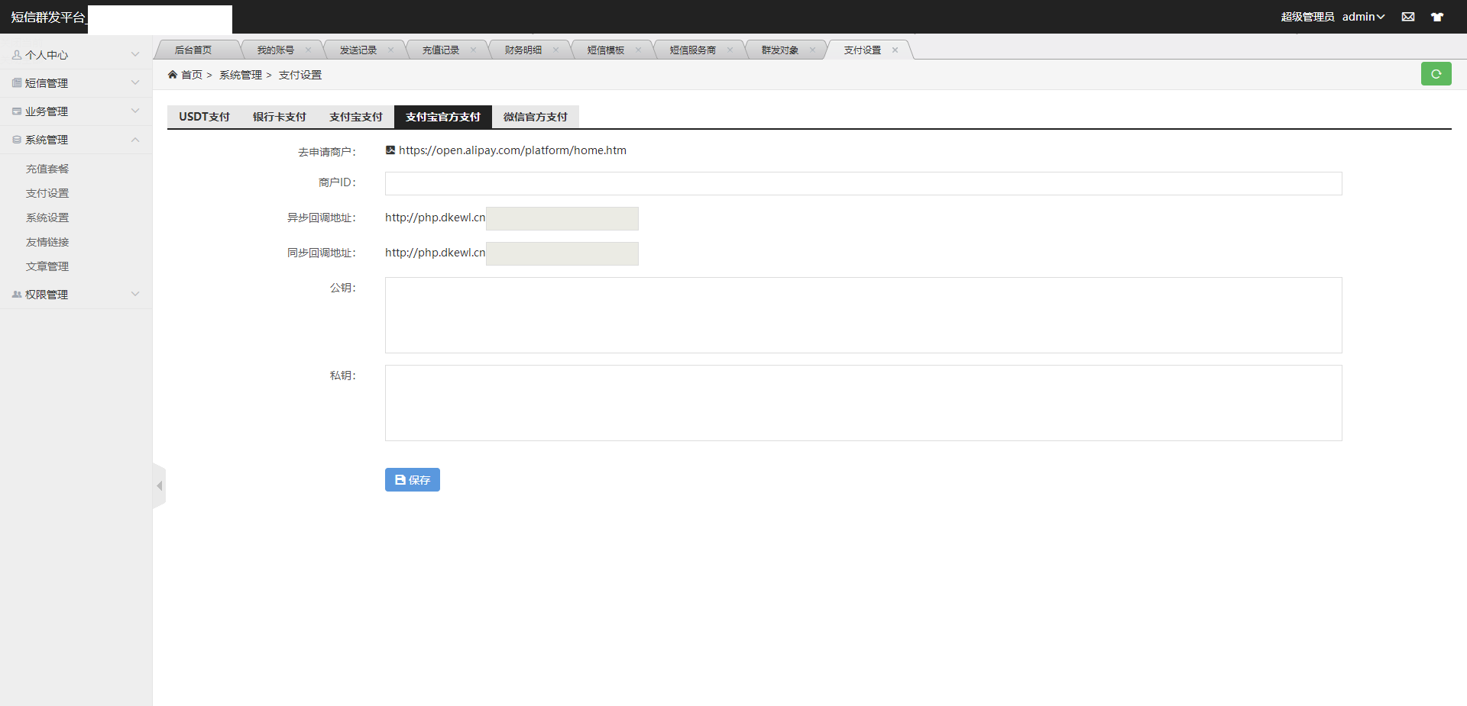1467x706 pixels.
Task: Close the 我的账号 tab with its x
Action: tap(308, 50)
